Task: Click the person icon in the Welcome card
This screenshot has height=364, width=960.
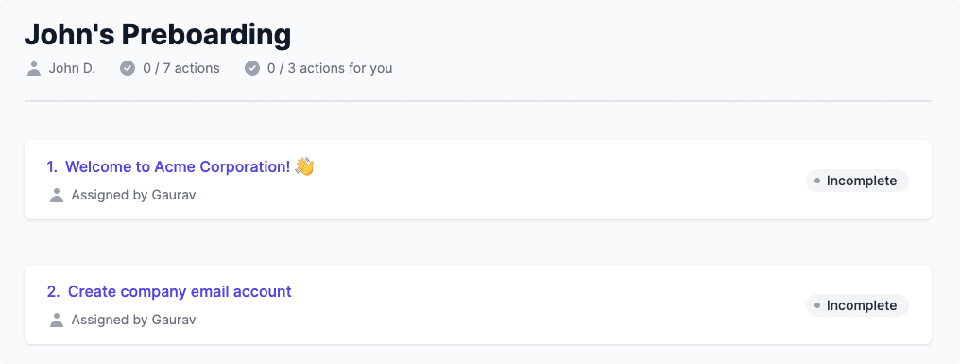Action: (57, 196)
